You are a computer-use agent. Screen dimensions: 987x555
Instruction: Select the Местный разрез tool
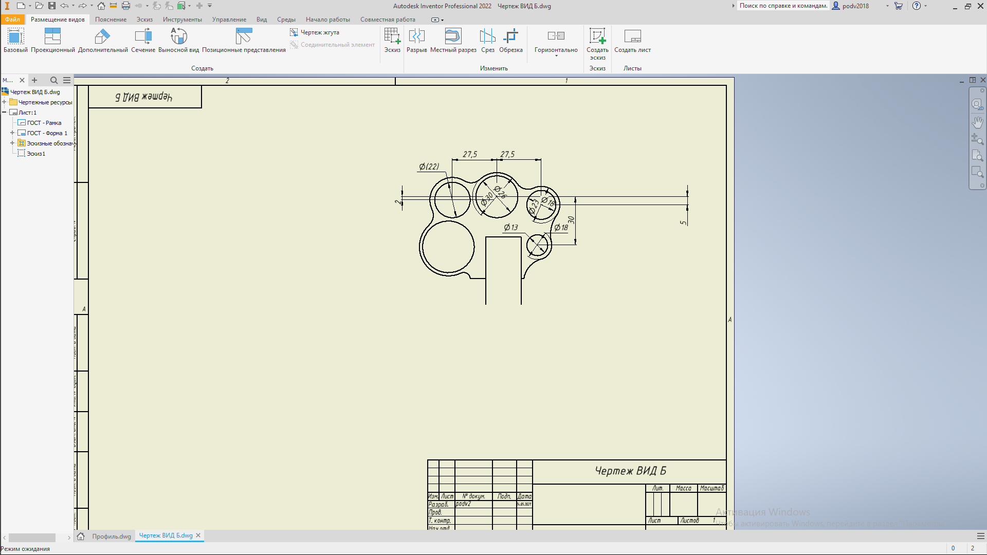[x=453, y=37]
